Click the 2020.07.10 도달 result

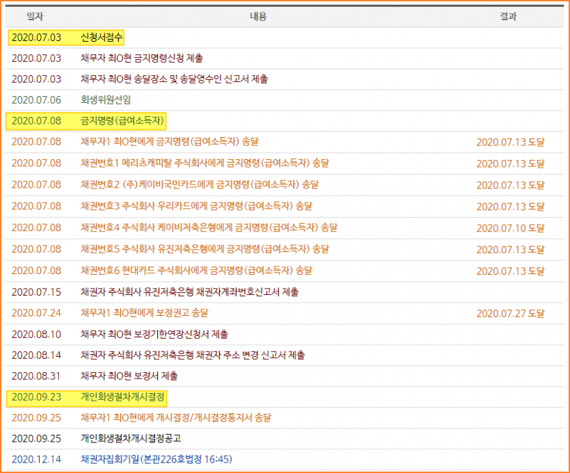pos(510,228)
